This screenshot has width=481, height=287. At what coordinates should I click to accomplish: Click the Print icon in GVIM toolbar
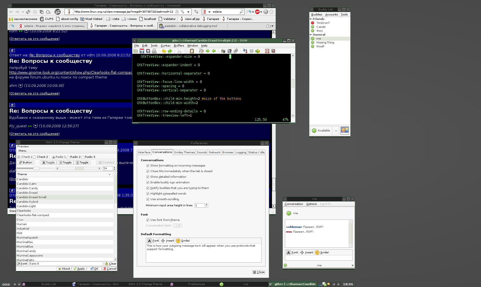(x=154, y=51)
